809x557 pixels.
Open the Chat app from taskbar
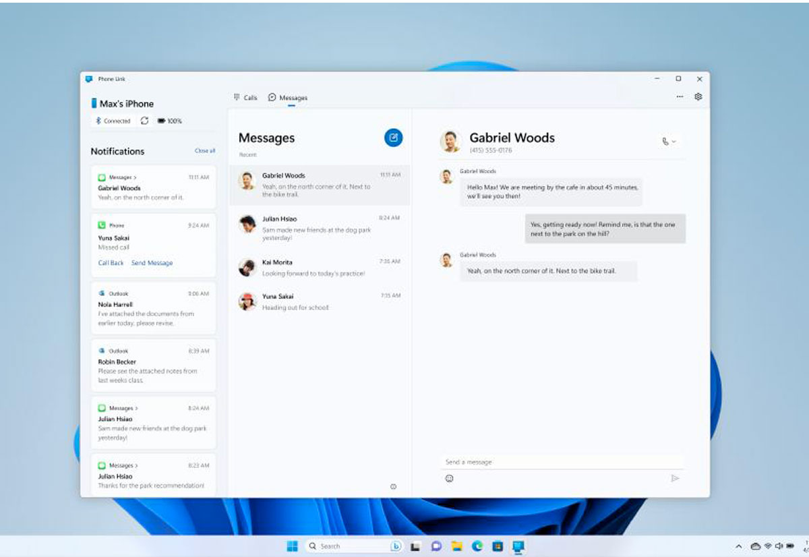(x=436, y=546)
